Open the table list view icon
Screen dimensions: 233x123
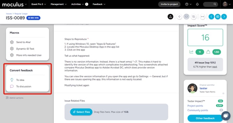tap(218, 17)
